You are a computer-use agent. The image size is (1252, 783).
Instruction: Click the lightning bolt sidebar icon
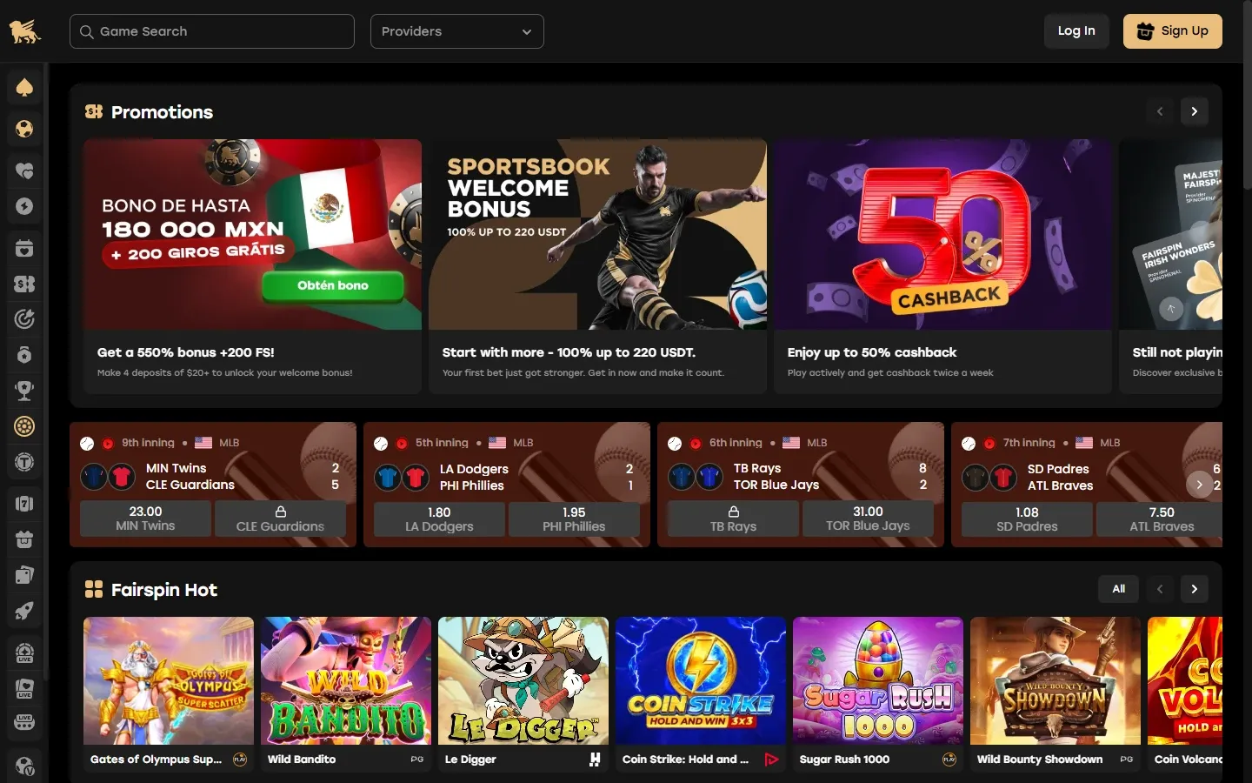24,206
